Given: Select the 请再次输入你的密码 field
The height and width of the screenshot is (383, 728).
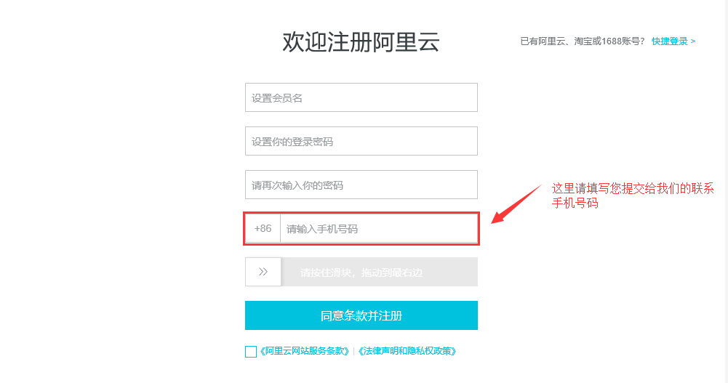Looking at the screenshot, I should (x=361, y=185).
